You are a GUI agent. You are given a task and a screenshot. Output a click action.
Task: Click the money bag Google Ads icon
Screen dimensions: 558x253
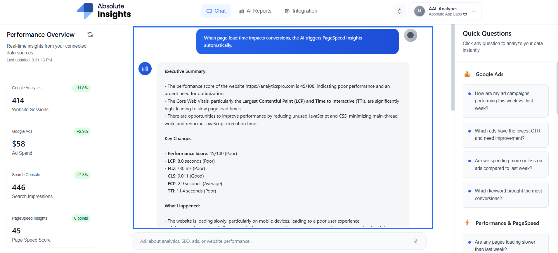coord(467,74)
